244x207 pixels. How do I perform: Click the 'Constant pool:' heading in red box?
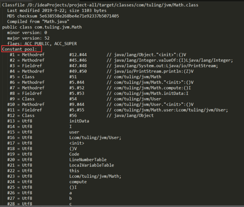tap(20, 49)
